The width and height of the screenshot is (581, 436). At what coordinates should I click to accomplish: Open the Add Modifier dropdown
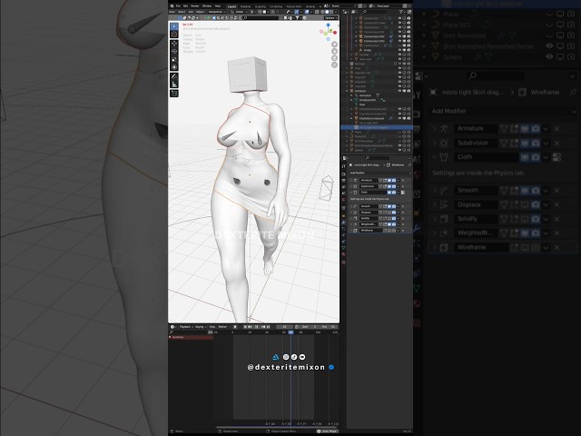tap(380, 173)
